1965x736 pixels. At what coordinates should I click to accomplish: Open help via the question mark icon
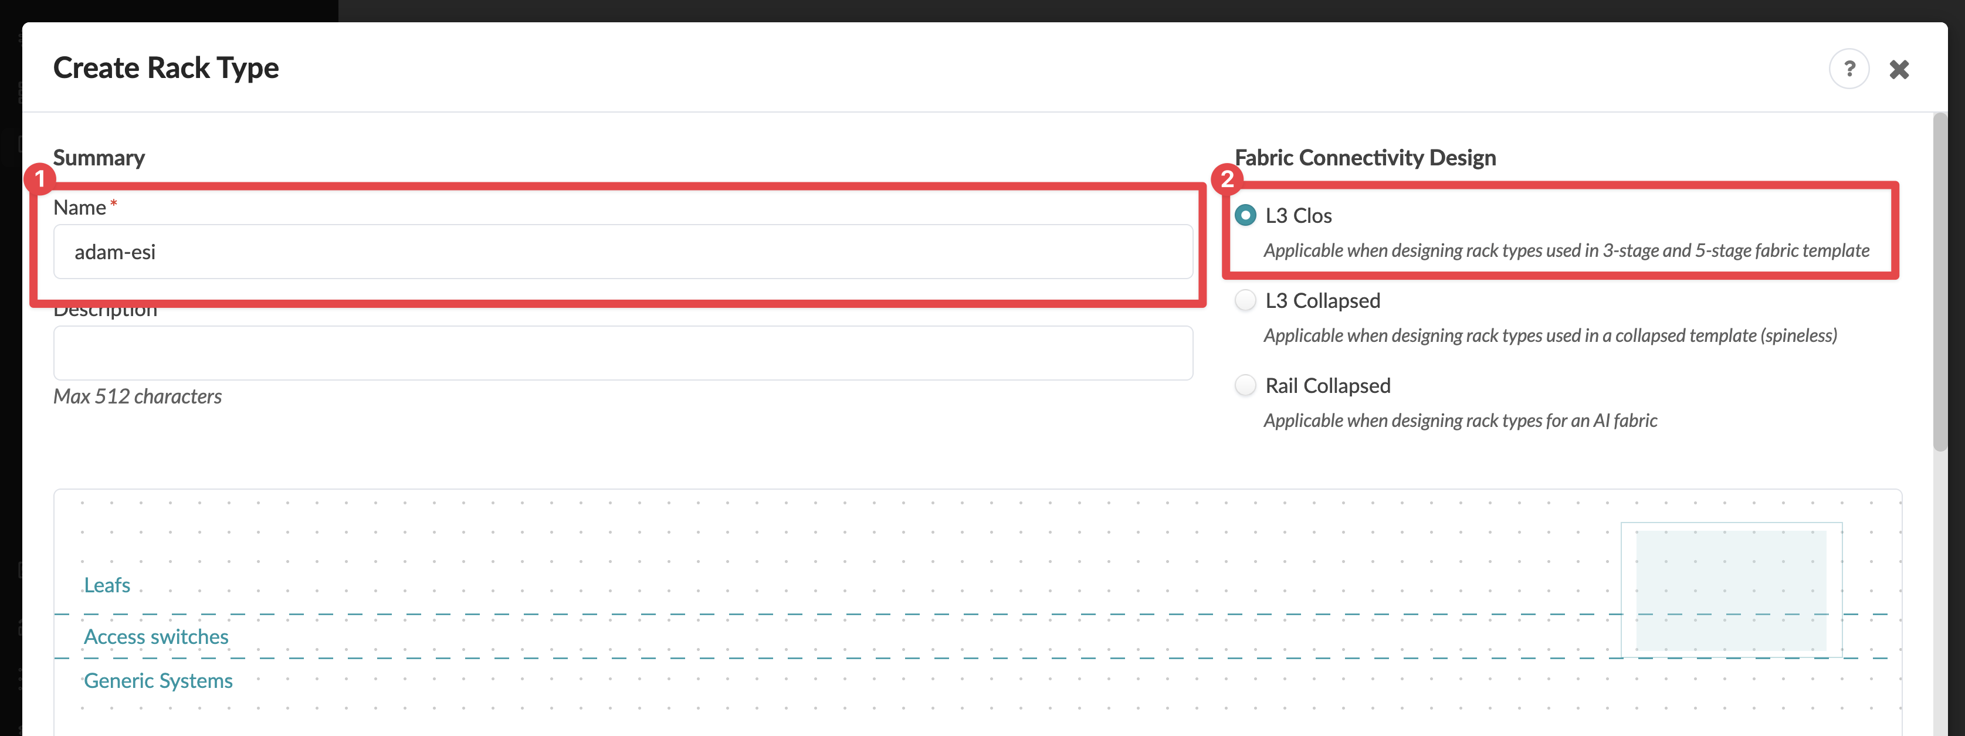pos(1848,69)
